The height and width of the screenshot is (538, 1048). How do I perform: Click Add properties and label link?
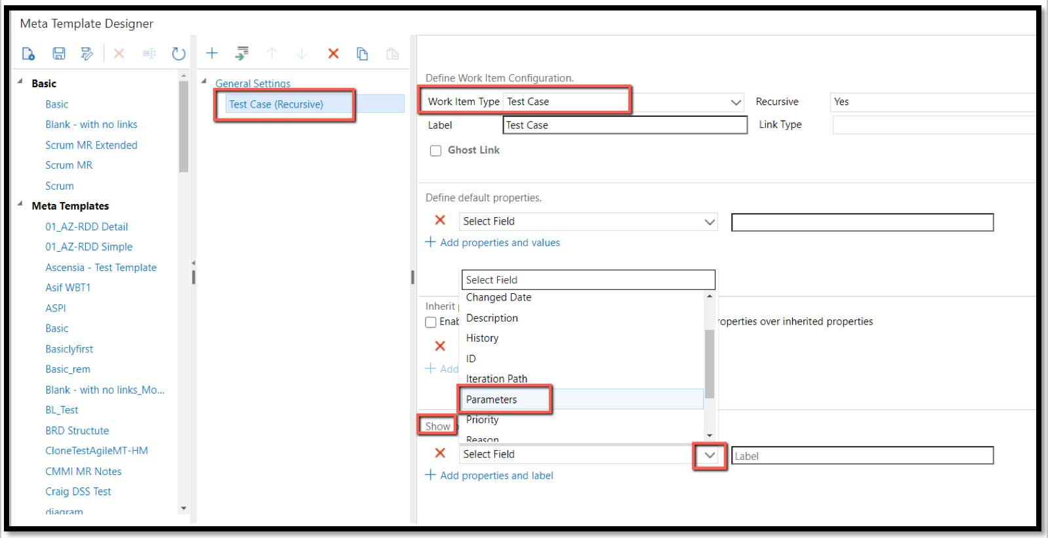point(496,476)
